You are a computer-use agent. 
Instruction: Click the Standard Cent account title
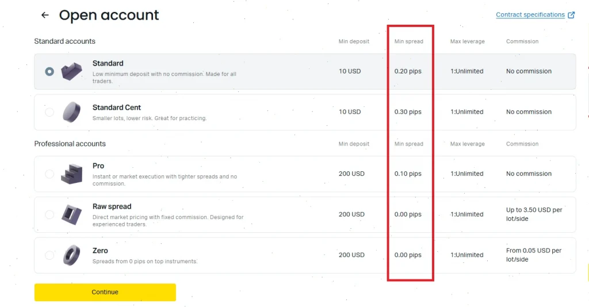tap(116, 108)
